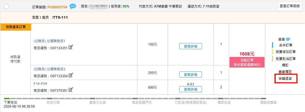Select 我要修改訂單 option
This screenshot has height=112, width=305.
[x=286, y=52]
